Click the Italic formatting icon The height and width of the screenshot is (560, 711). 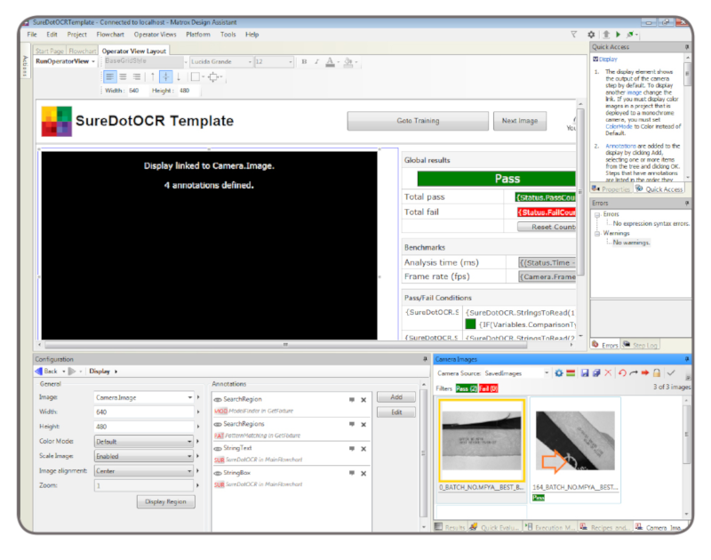pos(316,61)
